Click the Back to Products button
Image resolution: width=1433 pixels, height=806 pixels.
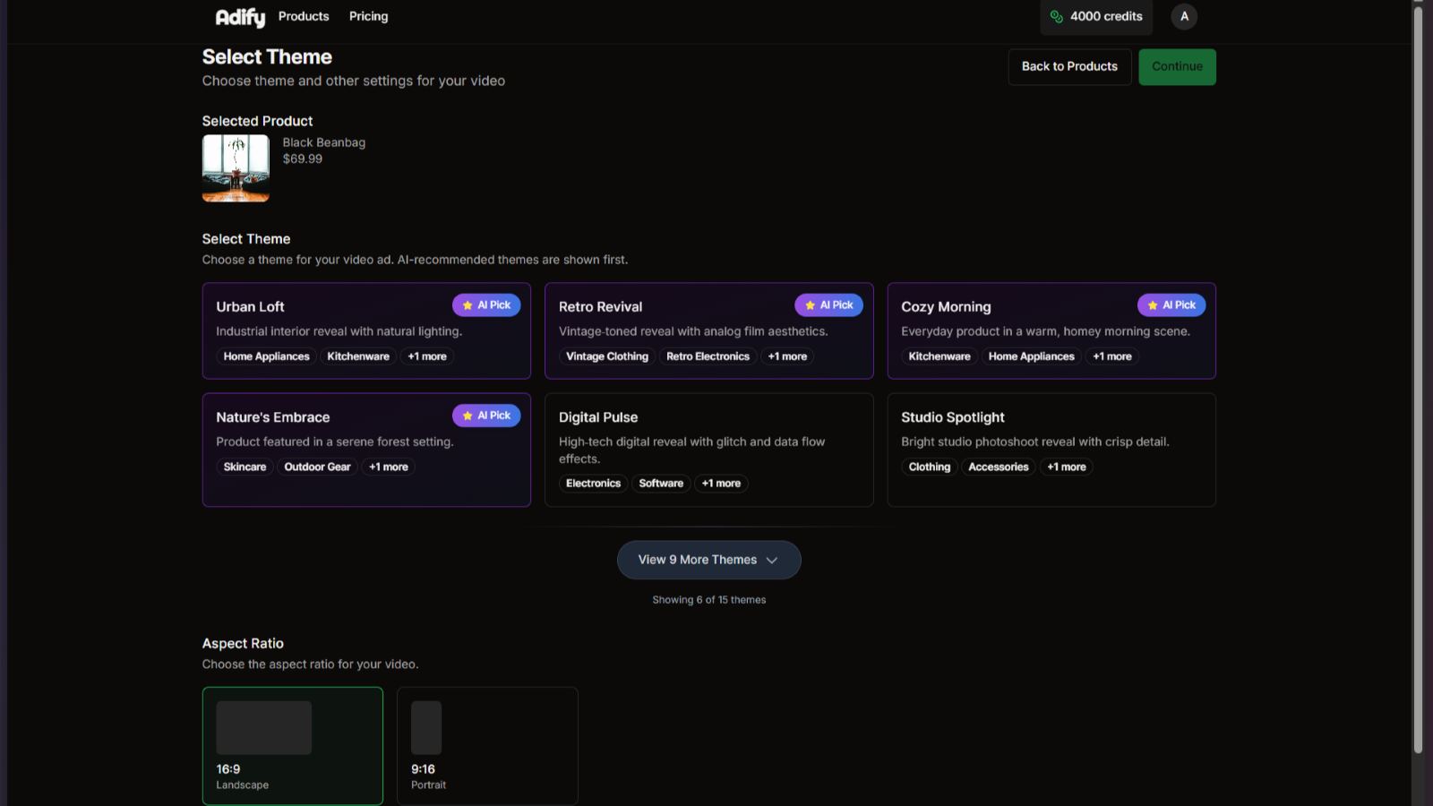click(x=1069, y=66)
